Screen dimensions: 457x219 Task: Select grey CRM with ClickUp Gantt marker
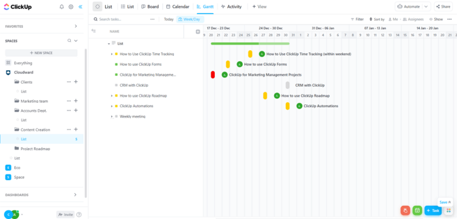click(288, 85)
